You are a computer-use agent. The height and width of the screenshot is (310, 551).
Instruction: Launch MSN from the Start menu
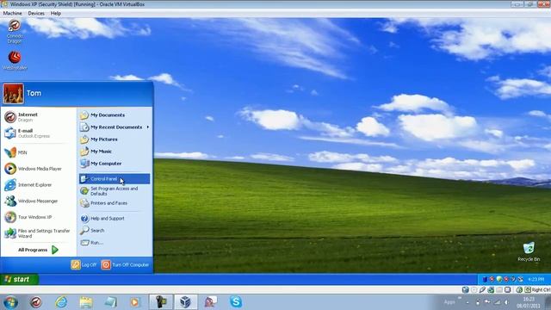(38, 152)
